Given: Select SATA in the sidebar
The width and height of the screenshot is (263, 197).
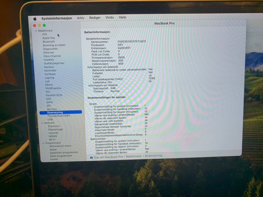Looking at the screenshot, I should pos(50,102).
